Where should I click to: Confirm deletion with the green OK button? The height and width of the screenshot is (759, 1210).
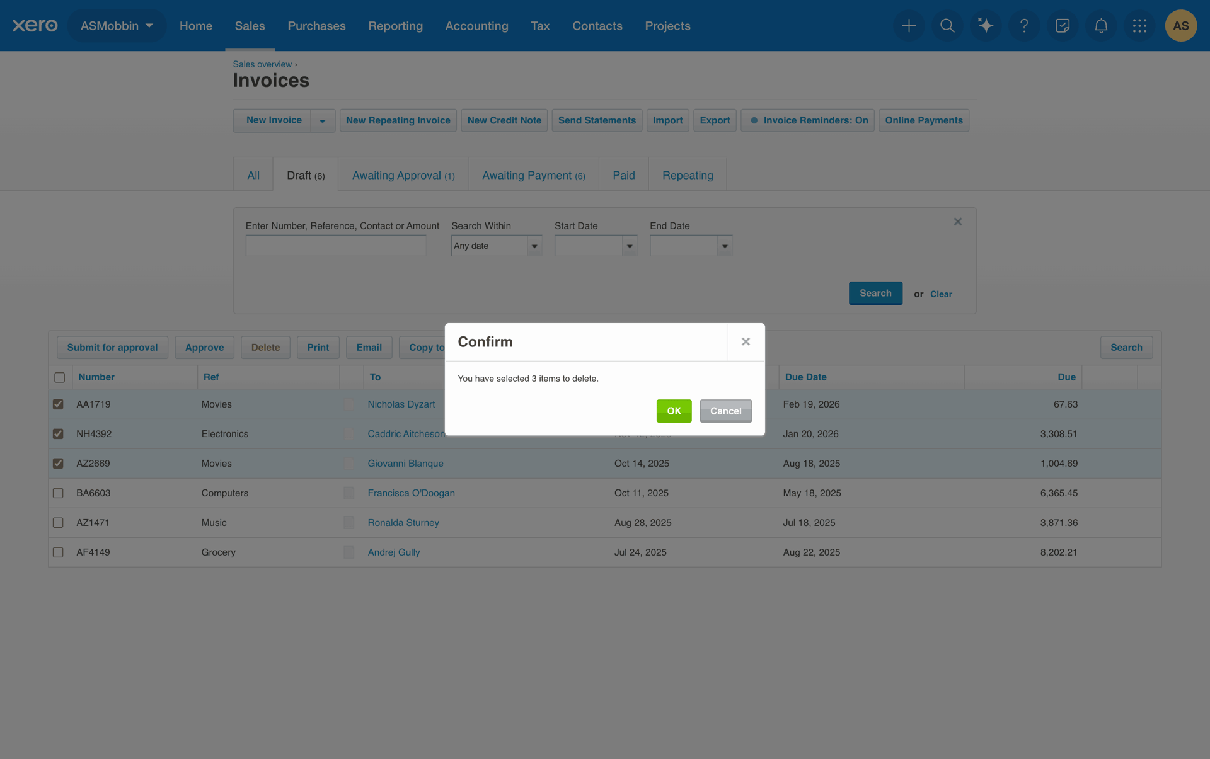(674, 411)
